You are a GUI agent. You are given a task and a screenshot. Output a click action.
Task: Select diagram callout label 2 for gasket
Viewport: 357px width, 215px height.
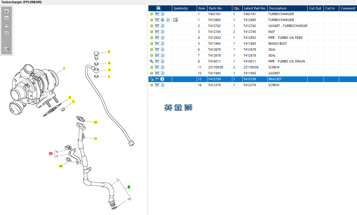[70, 97]
